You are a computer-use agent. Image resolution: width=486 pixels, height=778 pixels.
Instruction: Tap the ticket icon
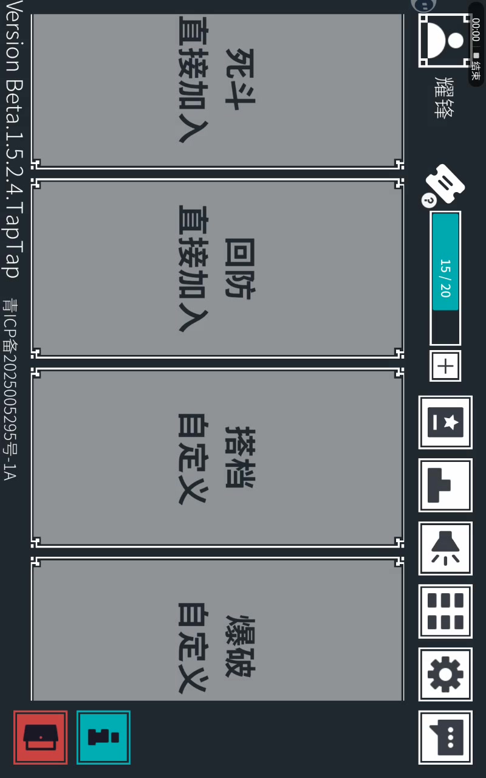point(445,184)
